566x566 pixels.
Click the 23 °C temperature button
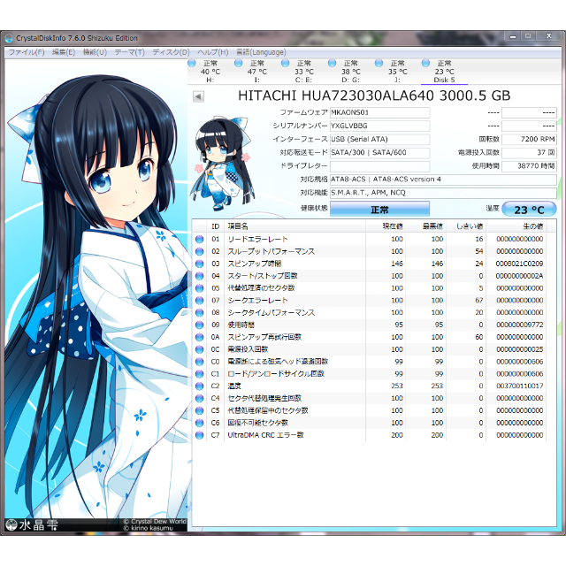pos(529,210)
